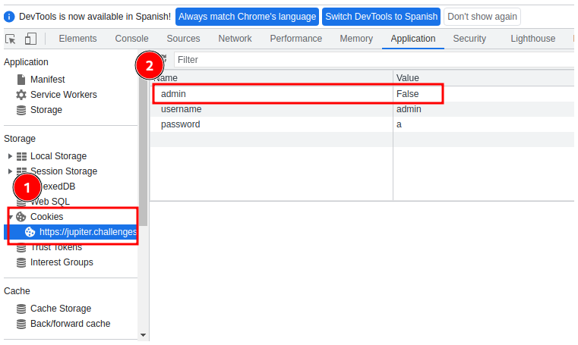Click the Manifest file icon

click(x=21, y=80)
